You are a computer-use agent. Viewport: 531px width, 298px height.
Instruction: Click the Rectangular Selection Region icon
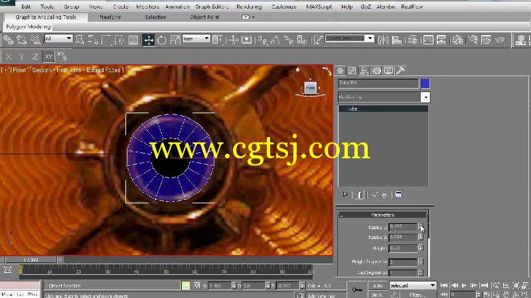[x=106, y=40]
